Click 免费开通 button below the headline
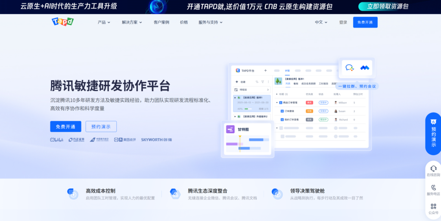 65,127
